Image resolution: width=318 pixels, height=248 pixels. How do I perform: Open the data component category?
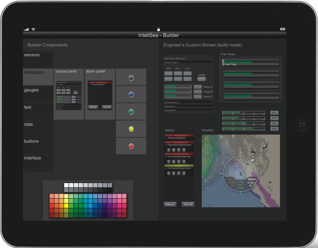point(38,129)
